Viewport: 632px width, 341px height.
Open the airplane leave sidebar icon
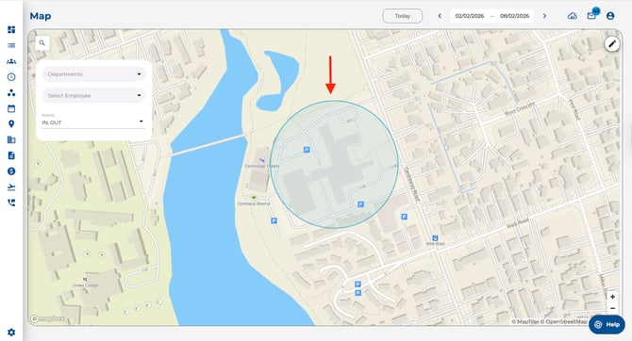11,187
